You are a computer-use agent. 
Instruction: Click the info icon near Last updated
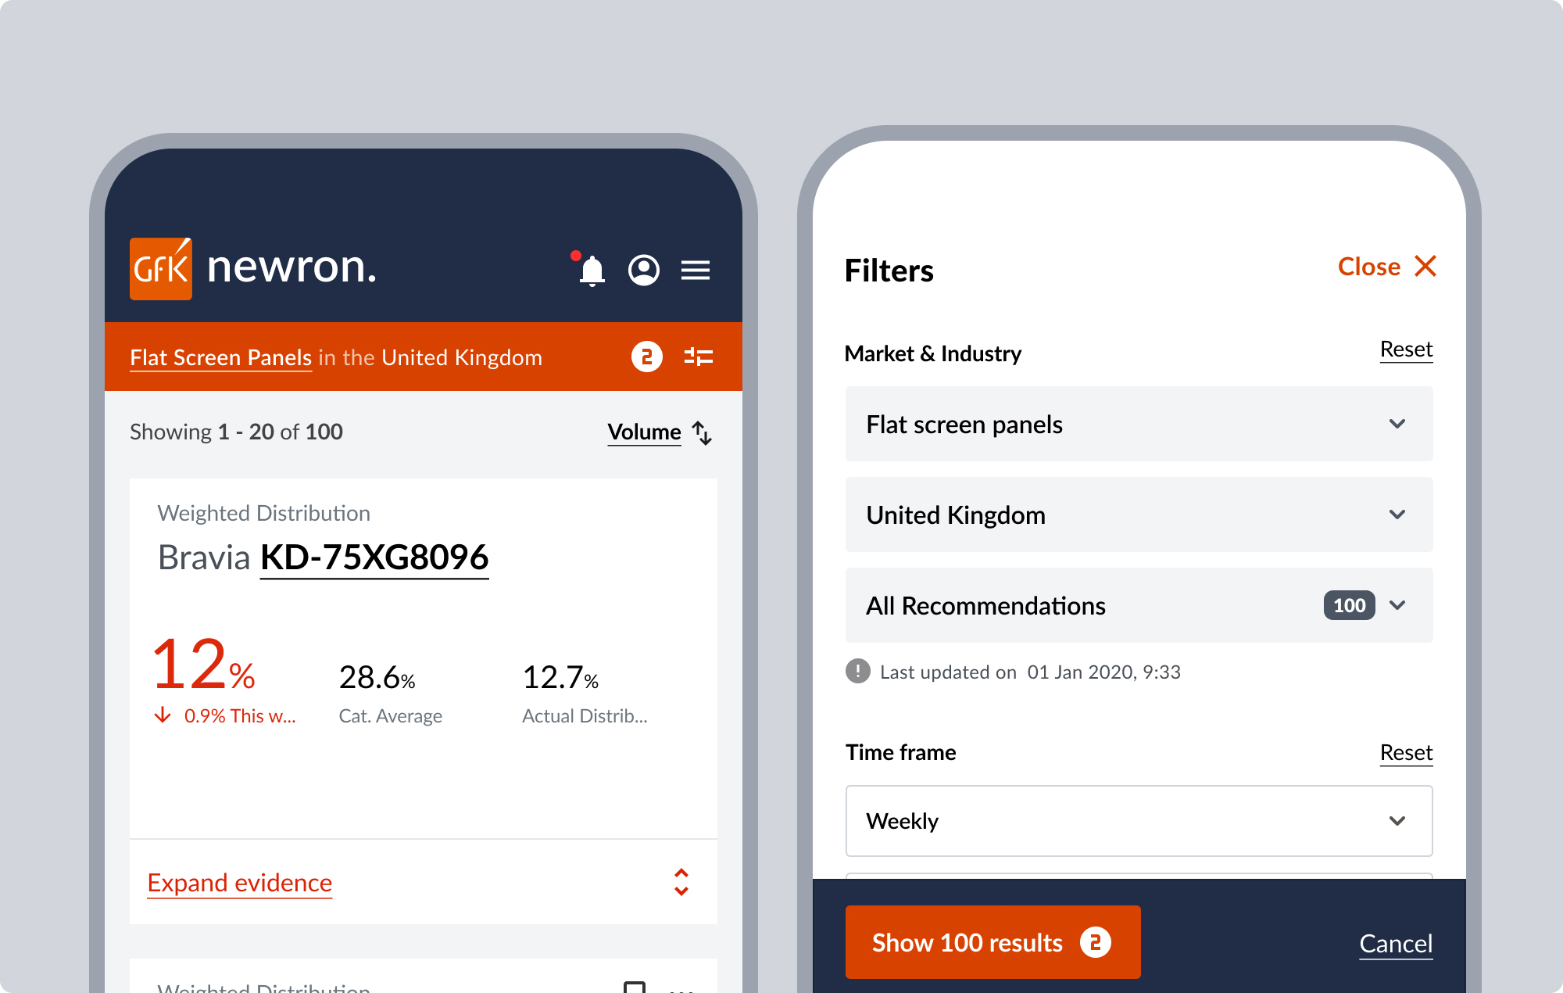click(x=857, y=672)
